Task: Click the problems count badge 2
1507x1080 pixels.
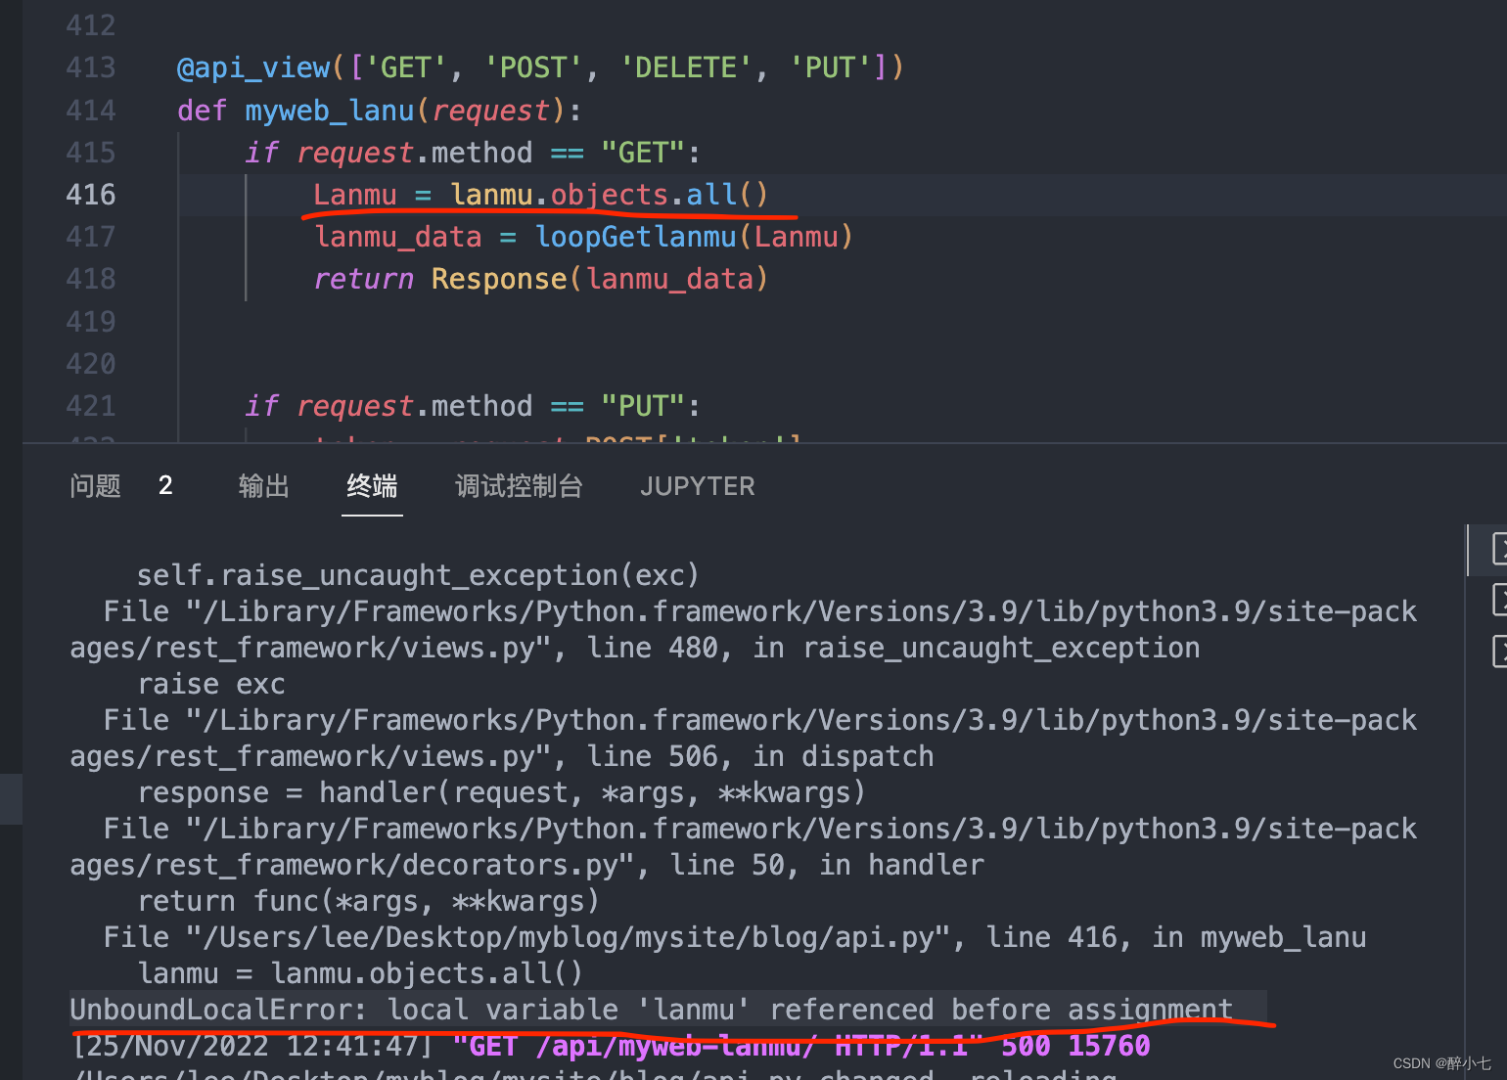Action: [165, 485]
